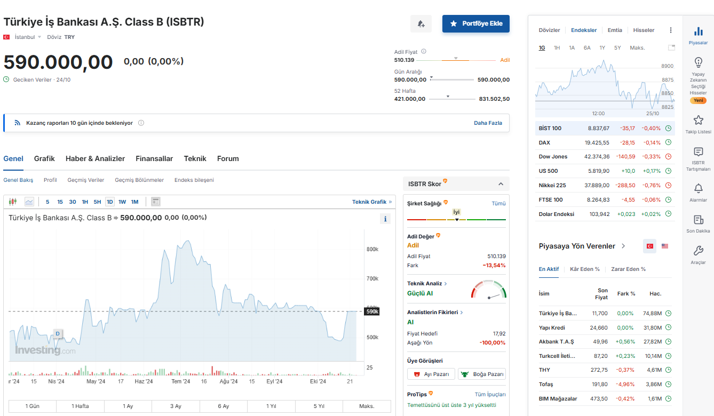
Task: Select the US flag in Piyasaya Yön Verenler
Action: point(665,246)
